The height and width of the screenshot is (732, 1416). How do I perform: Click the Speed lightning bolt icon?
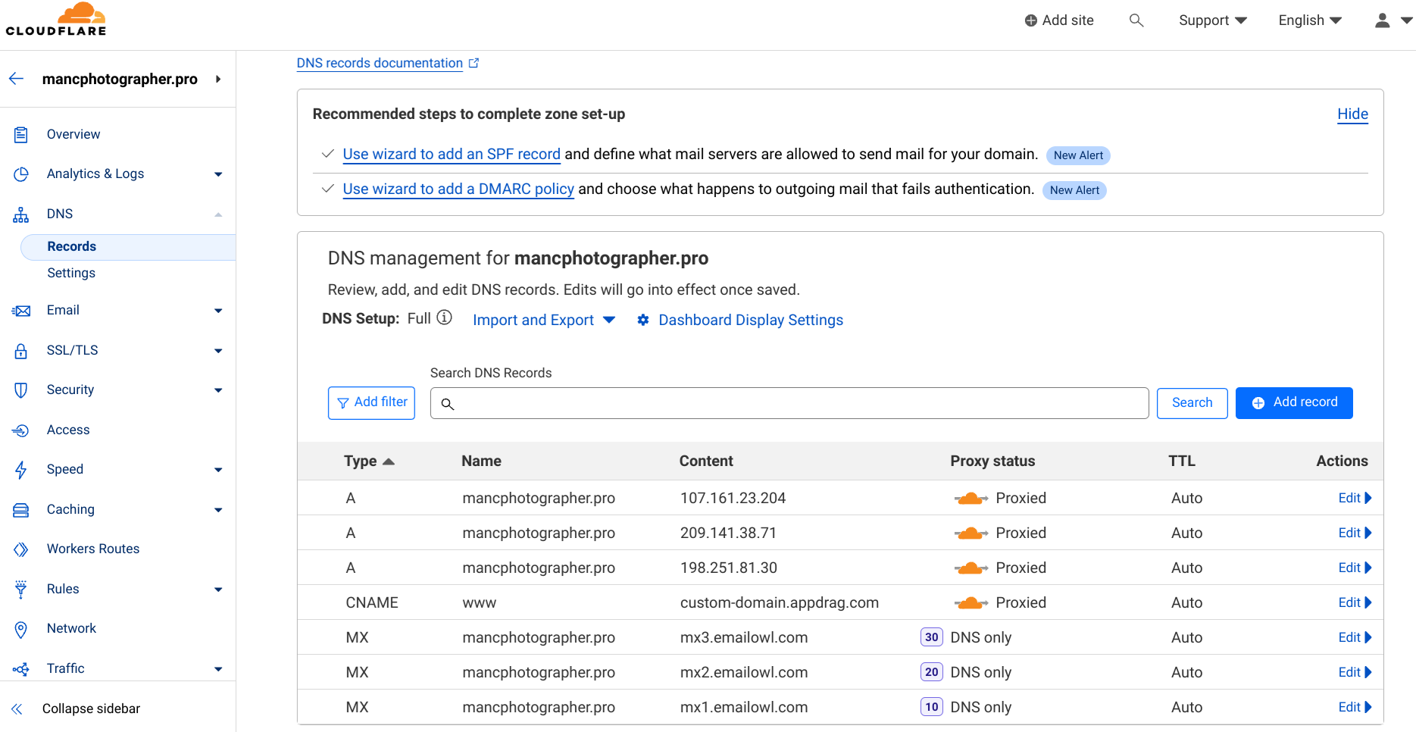point(21,470)
